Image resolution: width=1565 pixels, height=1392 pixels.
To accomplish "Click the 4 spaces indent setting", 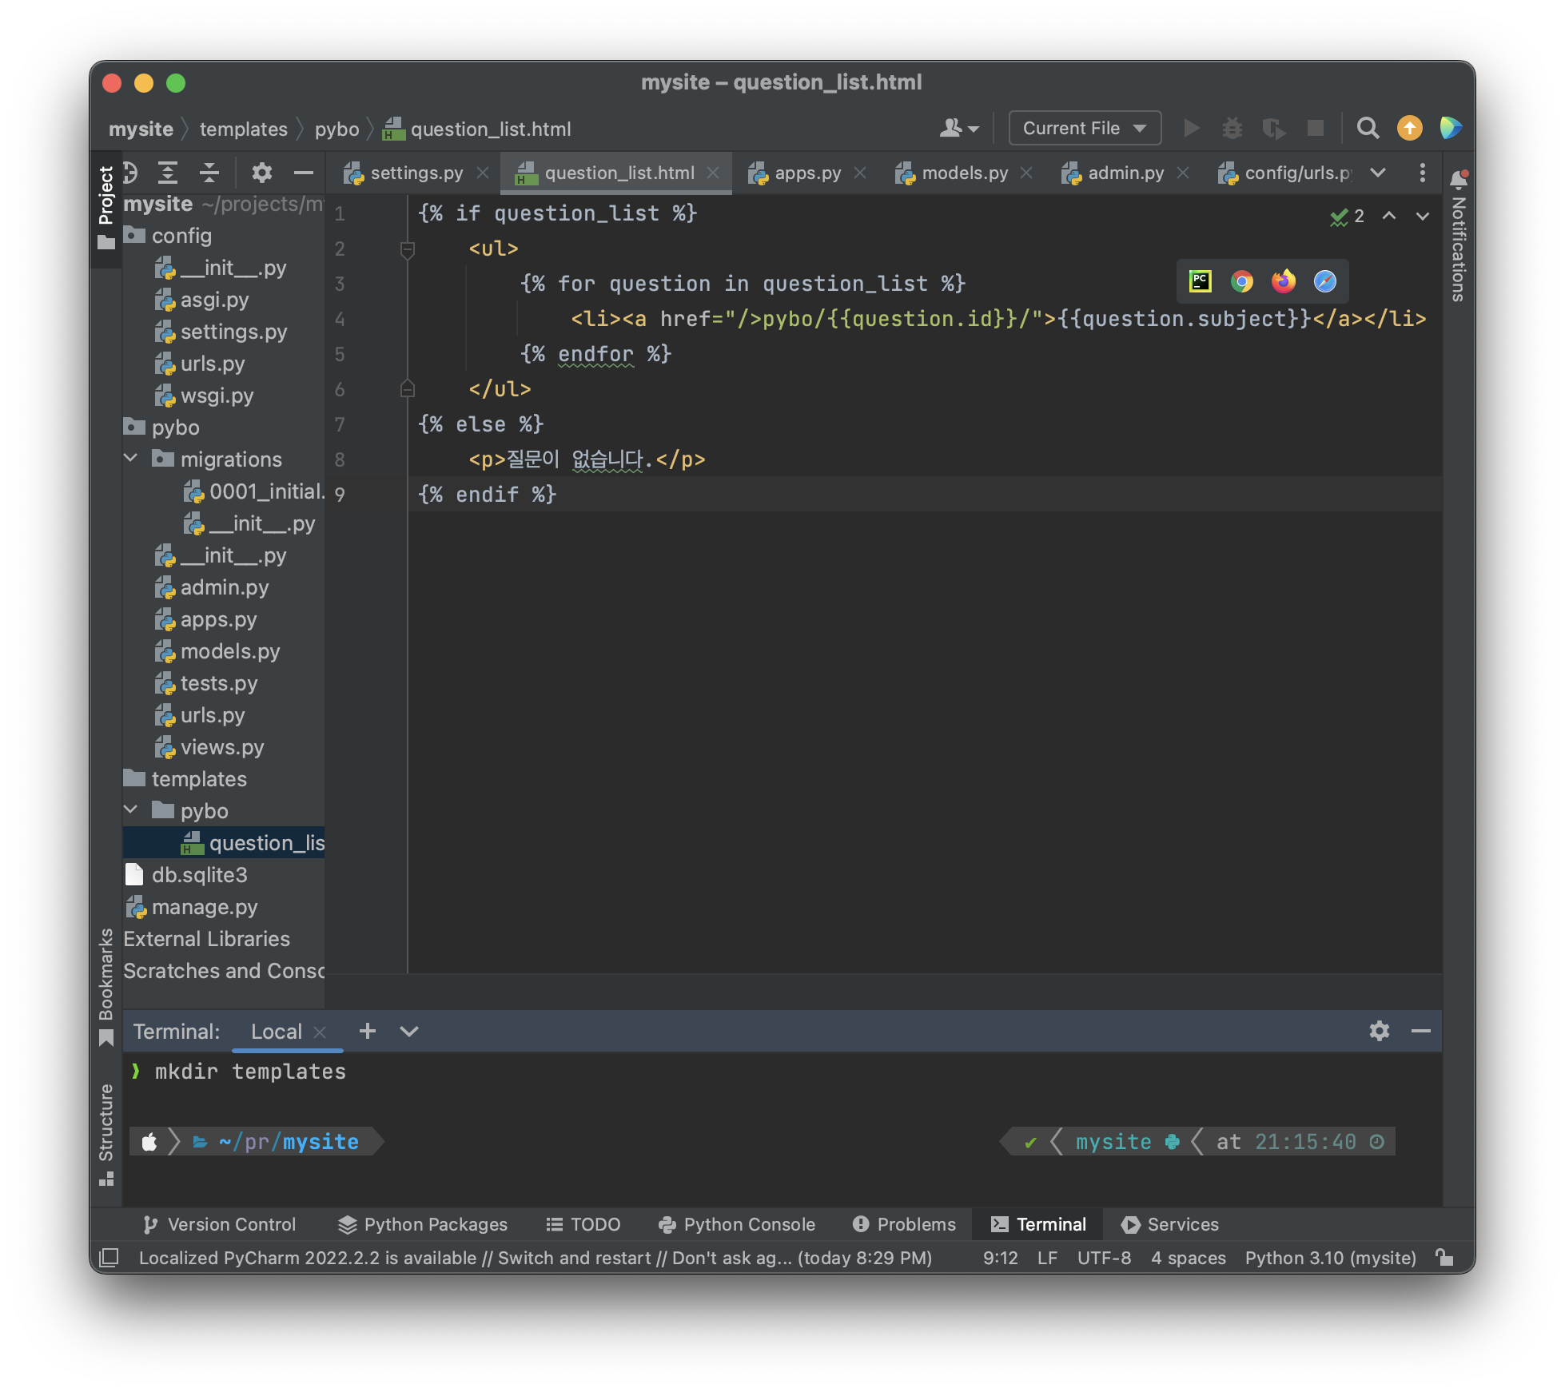I will click(x=1188, y=1258).
